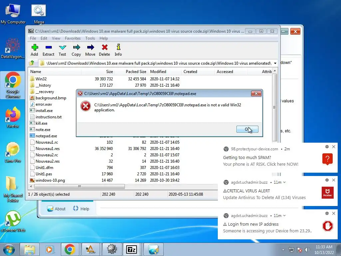Open the Tools menu
This screenshot has width=341, height=256.
[90, 38]
